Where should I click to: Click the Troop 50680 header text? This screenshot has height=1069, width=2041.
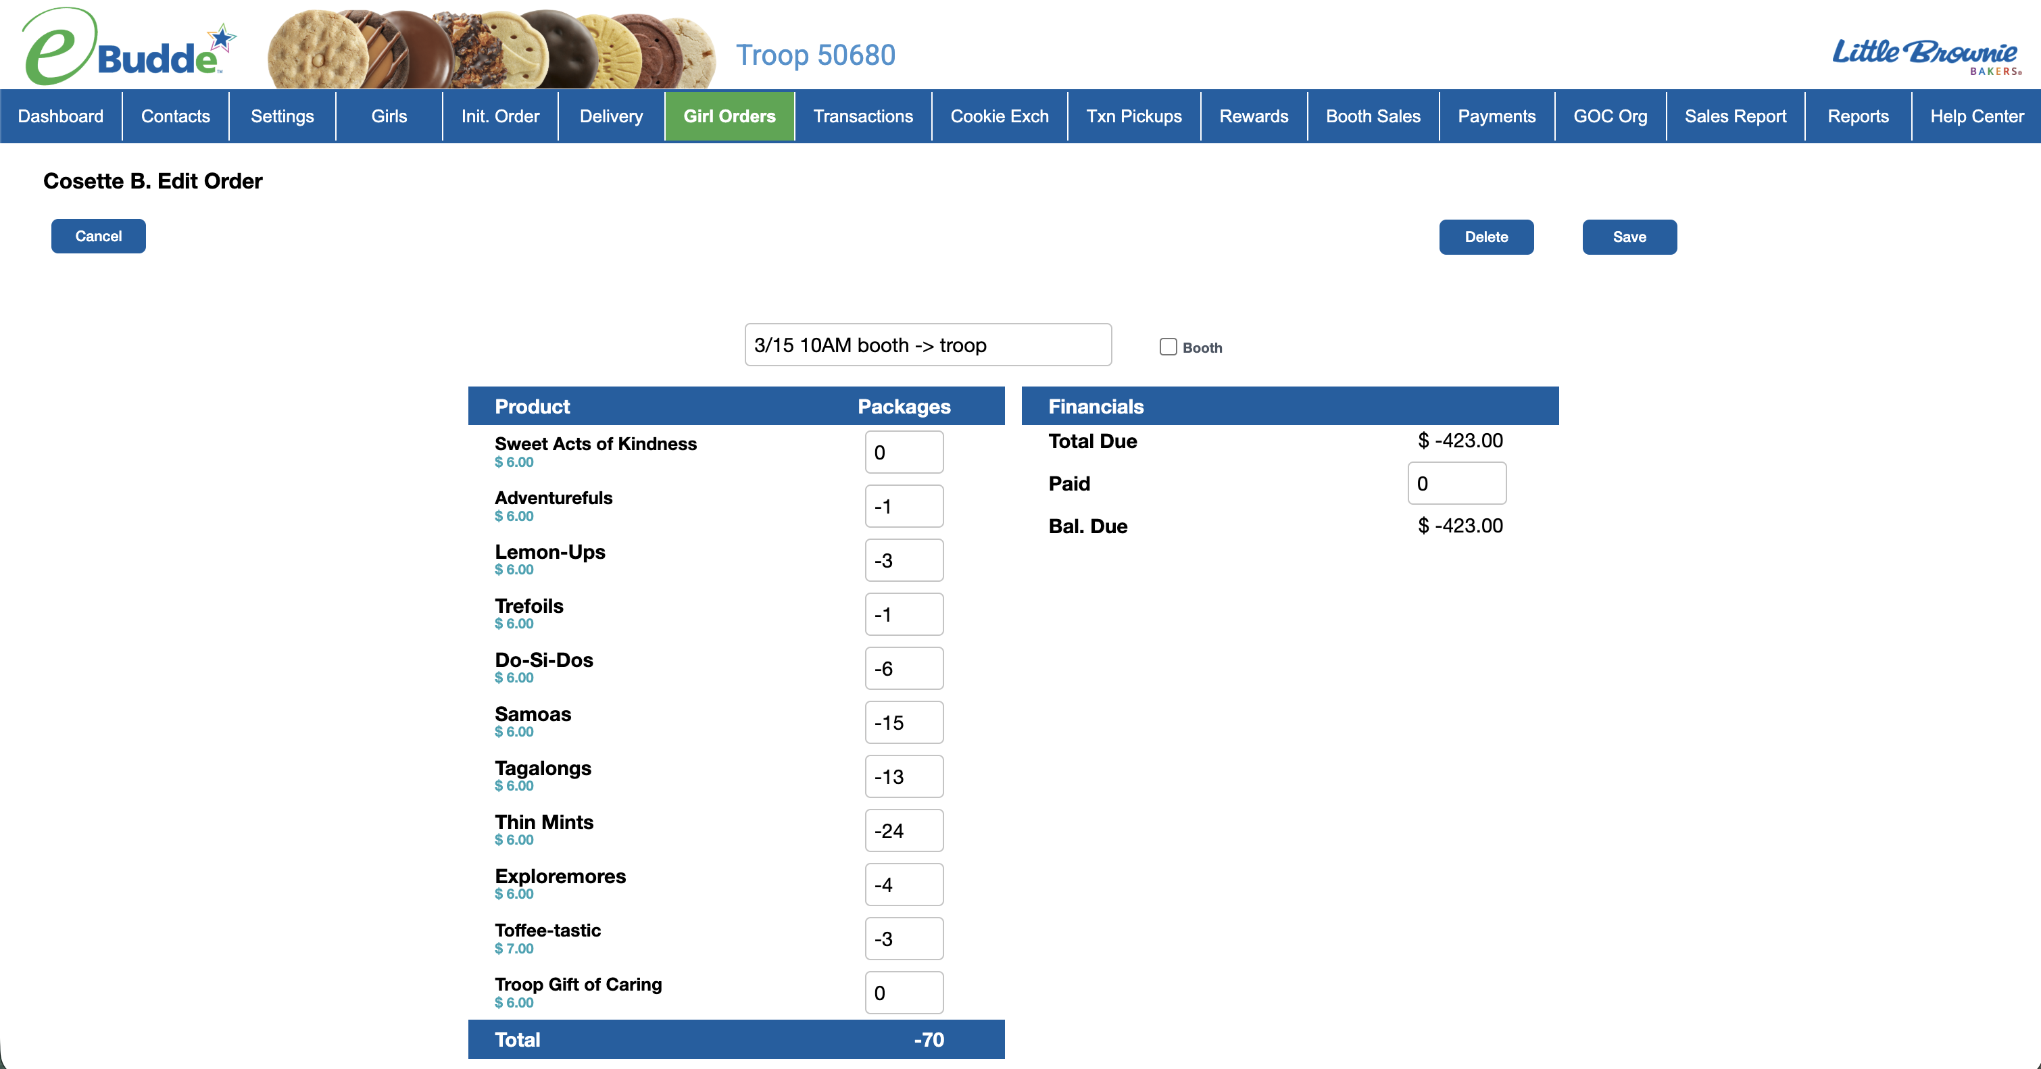click(x=815, y=55)
